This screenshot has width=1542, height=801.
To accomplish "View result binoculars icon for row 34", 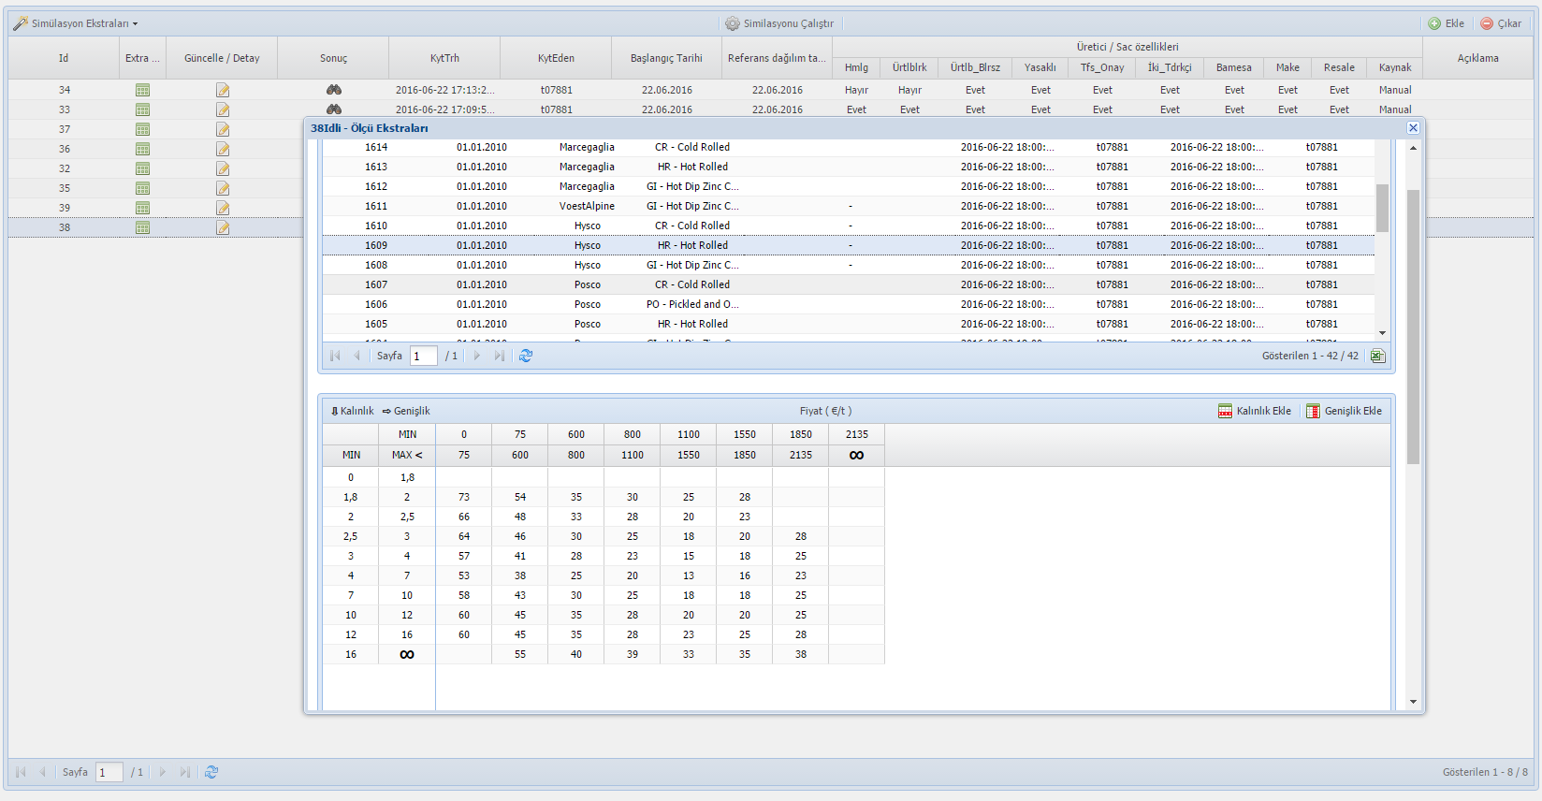I will coord(333,90).
